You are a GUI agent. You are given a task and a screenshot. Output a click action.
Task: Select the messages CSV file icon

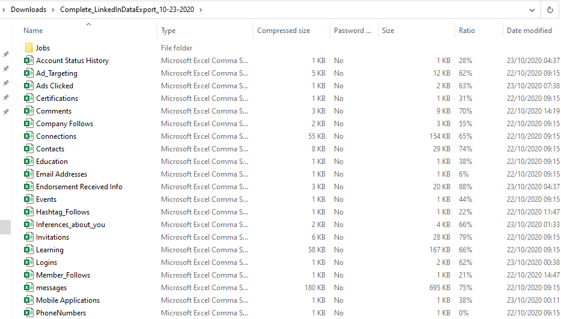[x=29, y=288]
